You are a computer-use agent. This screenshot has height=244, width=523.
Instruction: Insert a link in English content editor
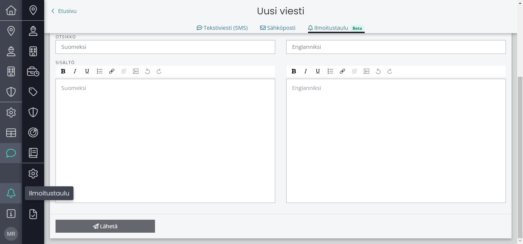pos(342,71)
